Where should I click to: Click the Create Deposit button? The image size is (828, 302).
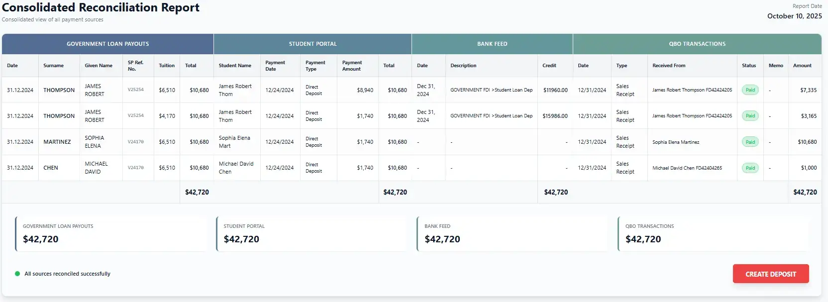[770, 274]
